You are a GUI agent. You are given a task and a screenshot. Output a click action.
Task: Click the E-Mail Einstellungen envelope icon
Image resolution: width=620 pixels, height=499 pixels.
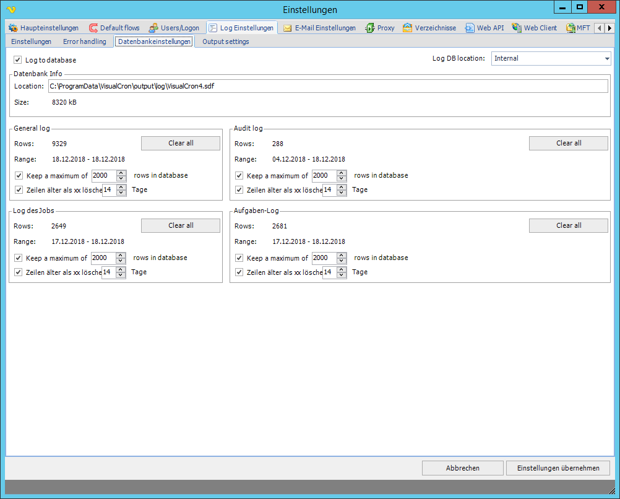coord(288,28)
